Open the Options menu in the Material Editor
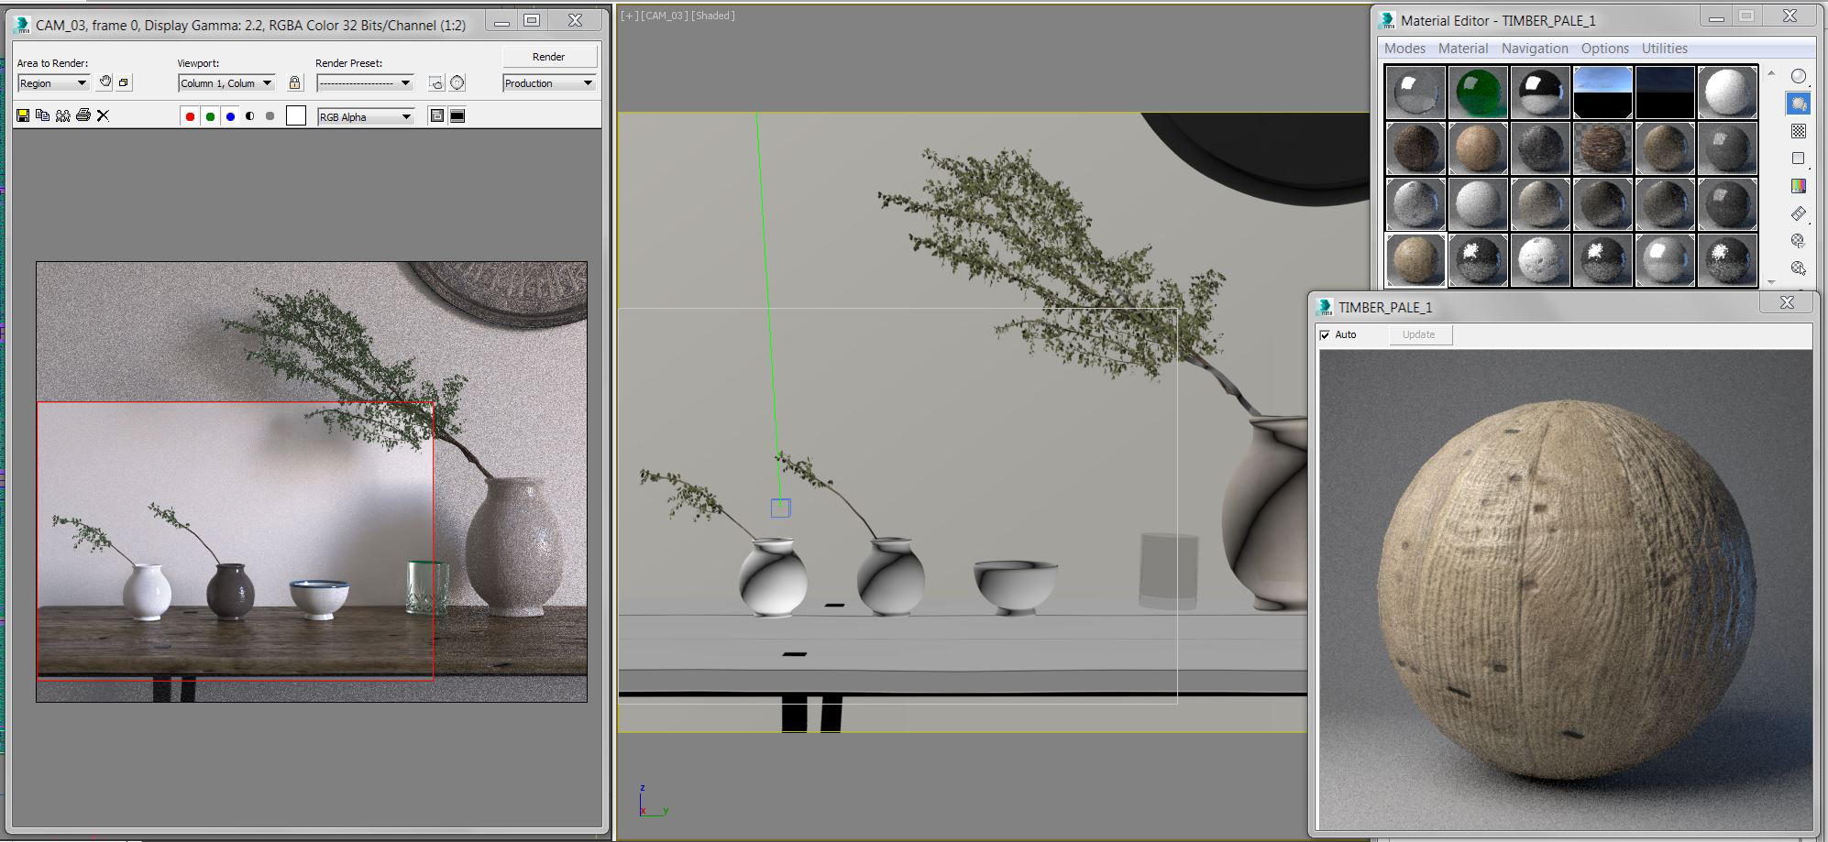The width and height of the screenshot is (1828, 842). point(1604,48)
